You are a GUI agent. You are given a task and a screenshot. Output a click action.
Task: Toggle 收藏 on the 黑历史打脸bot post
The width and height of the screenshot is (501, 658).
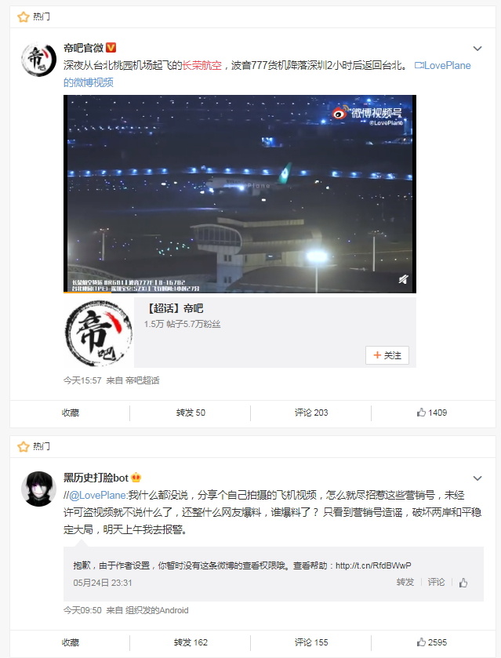70,642
